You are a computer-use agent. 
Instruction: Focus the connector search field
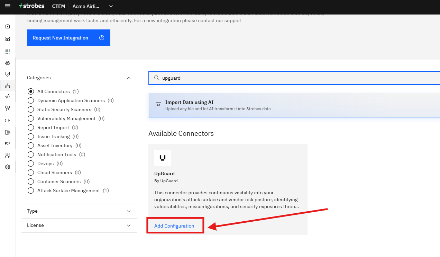pyautogui.click(x=294, y=78)
